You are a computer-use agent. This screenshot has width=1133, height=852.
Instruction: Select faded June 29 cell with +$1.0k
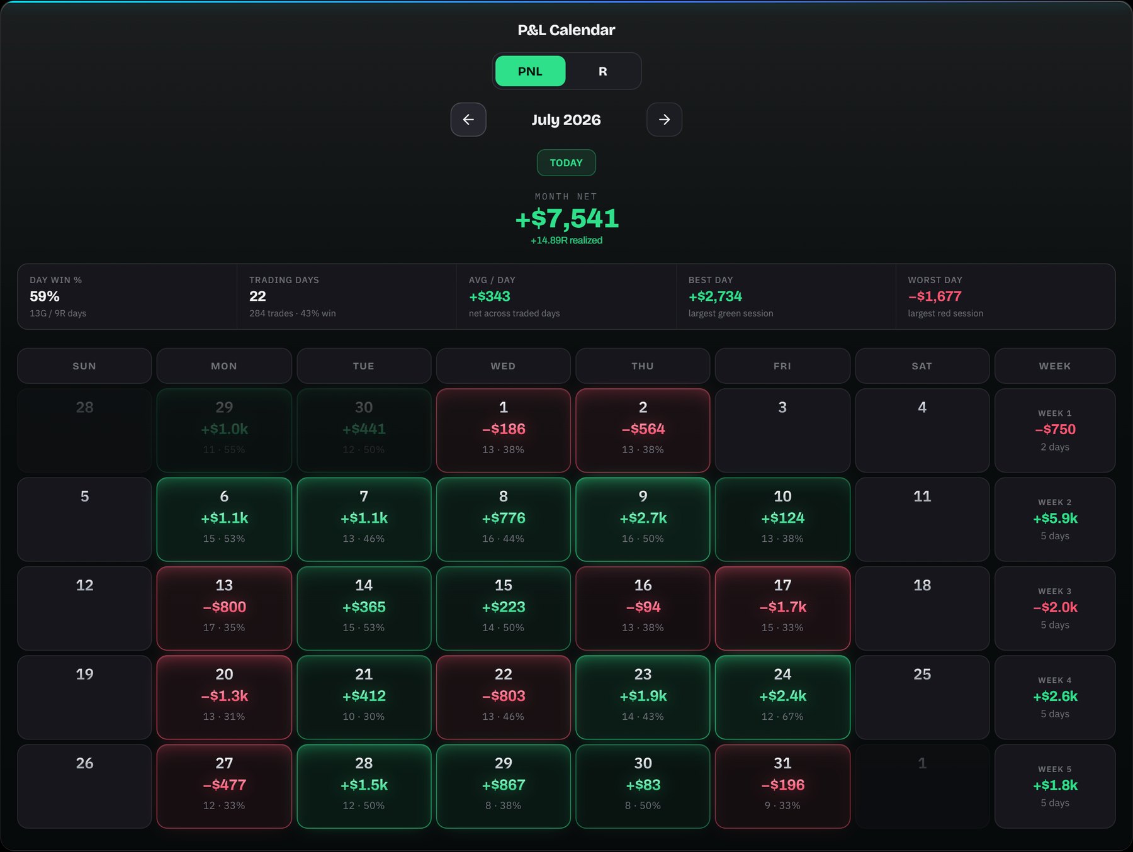(x=224, y=430)
